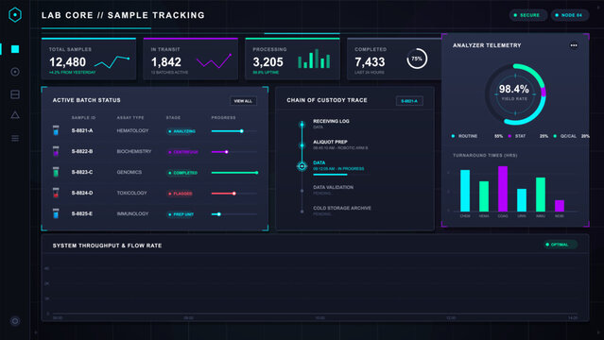
Task: Select the active in-progress timeline node
Action: coord(302,166)
